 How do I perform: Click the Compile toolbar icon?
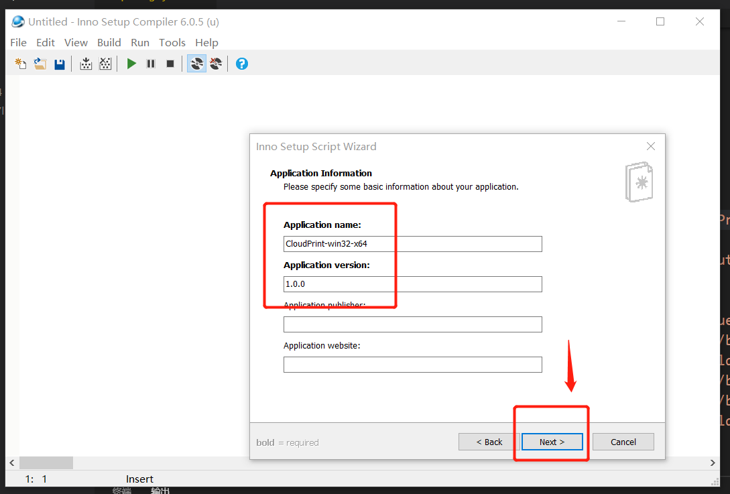tap(86, 64)
